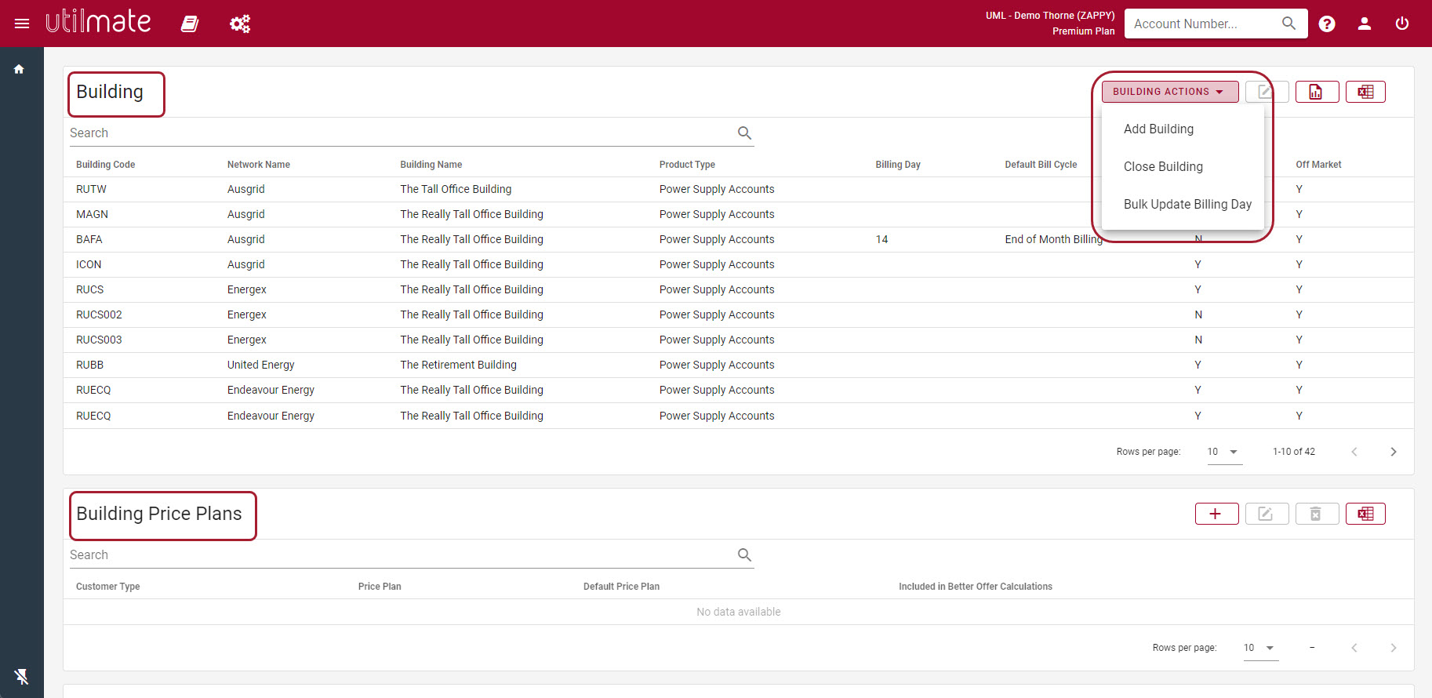This screenshot has width=1432, height=698.
Task: Select Add Building from the menu
Action: pyautogui.click(x=1158, y=129)
